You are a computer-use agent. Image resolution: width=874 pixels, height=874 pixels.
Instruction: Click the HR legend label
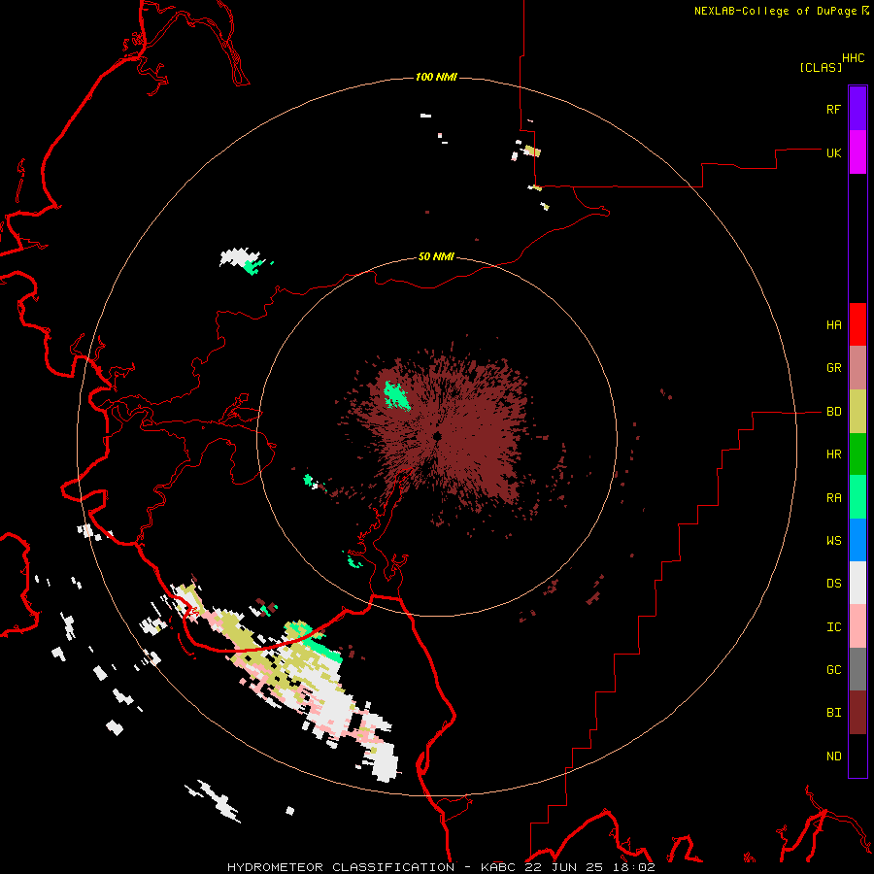(833, 454)
